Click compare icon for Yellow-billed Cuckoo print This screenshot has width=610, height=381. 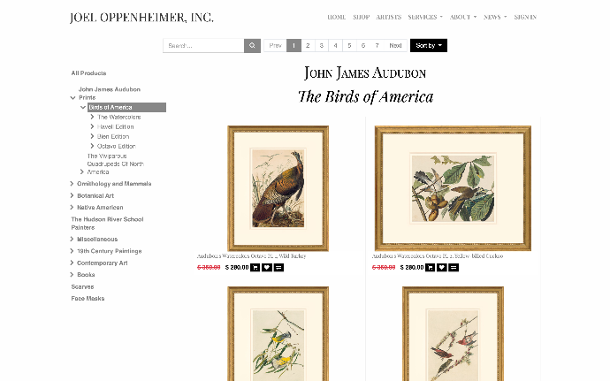454,267
